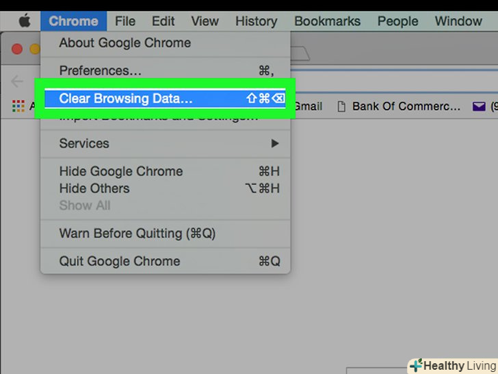The height and width of the screenshot is (374, 498).
Task: Click the Healthy Living logo
Action: (451, 365)
